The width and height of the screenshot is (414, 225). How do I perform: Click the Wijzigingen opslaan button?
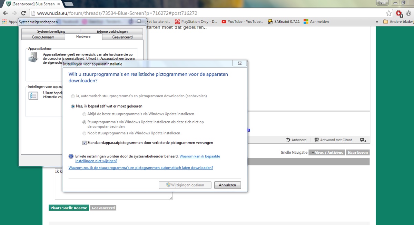(185, 185)
